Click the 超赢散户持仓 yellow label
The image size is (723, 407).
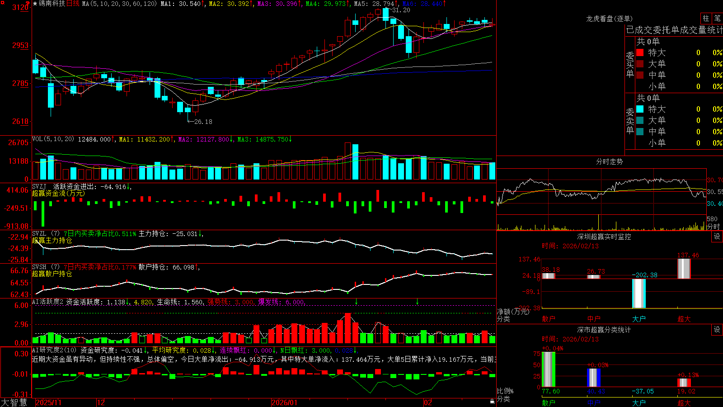pos(52,274)
